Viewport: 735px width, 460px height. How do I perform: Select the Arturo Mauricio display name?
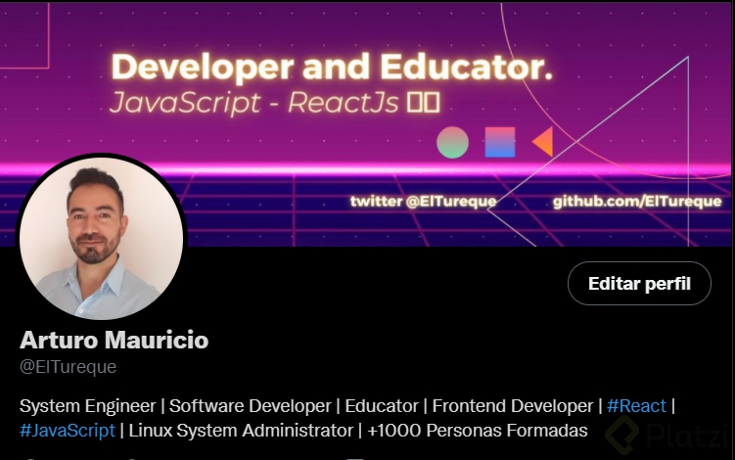point(114,340)
